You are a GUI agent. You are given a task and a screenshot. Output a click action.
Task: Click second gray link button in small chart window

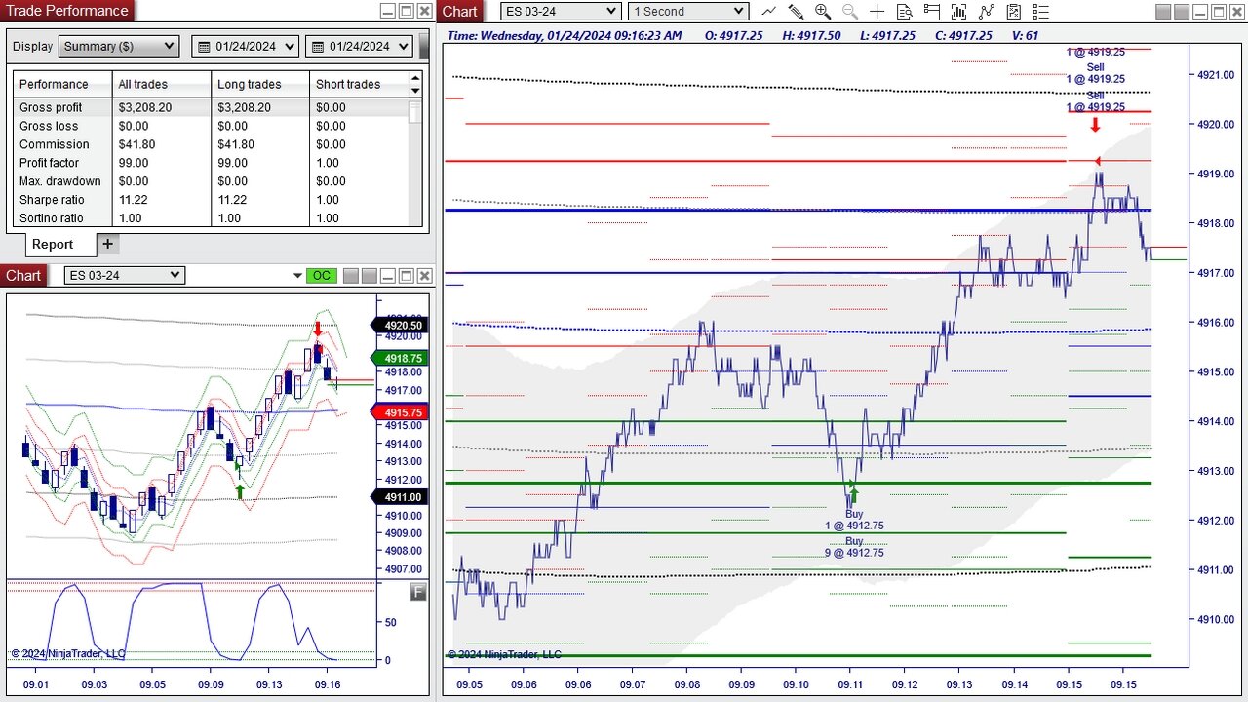point(370,276)
